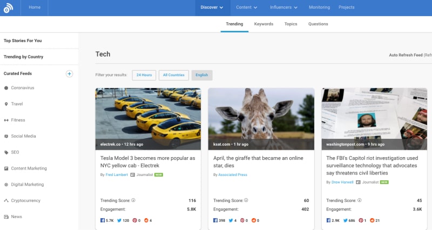The image size is (432, 230).
Task: Click Pinterest icon on giraffe story card
Action: pyautogui.click(x=242, y=220)
